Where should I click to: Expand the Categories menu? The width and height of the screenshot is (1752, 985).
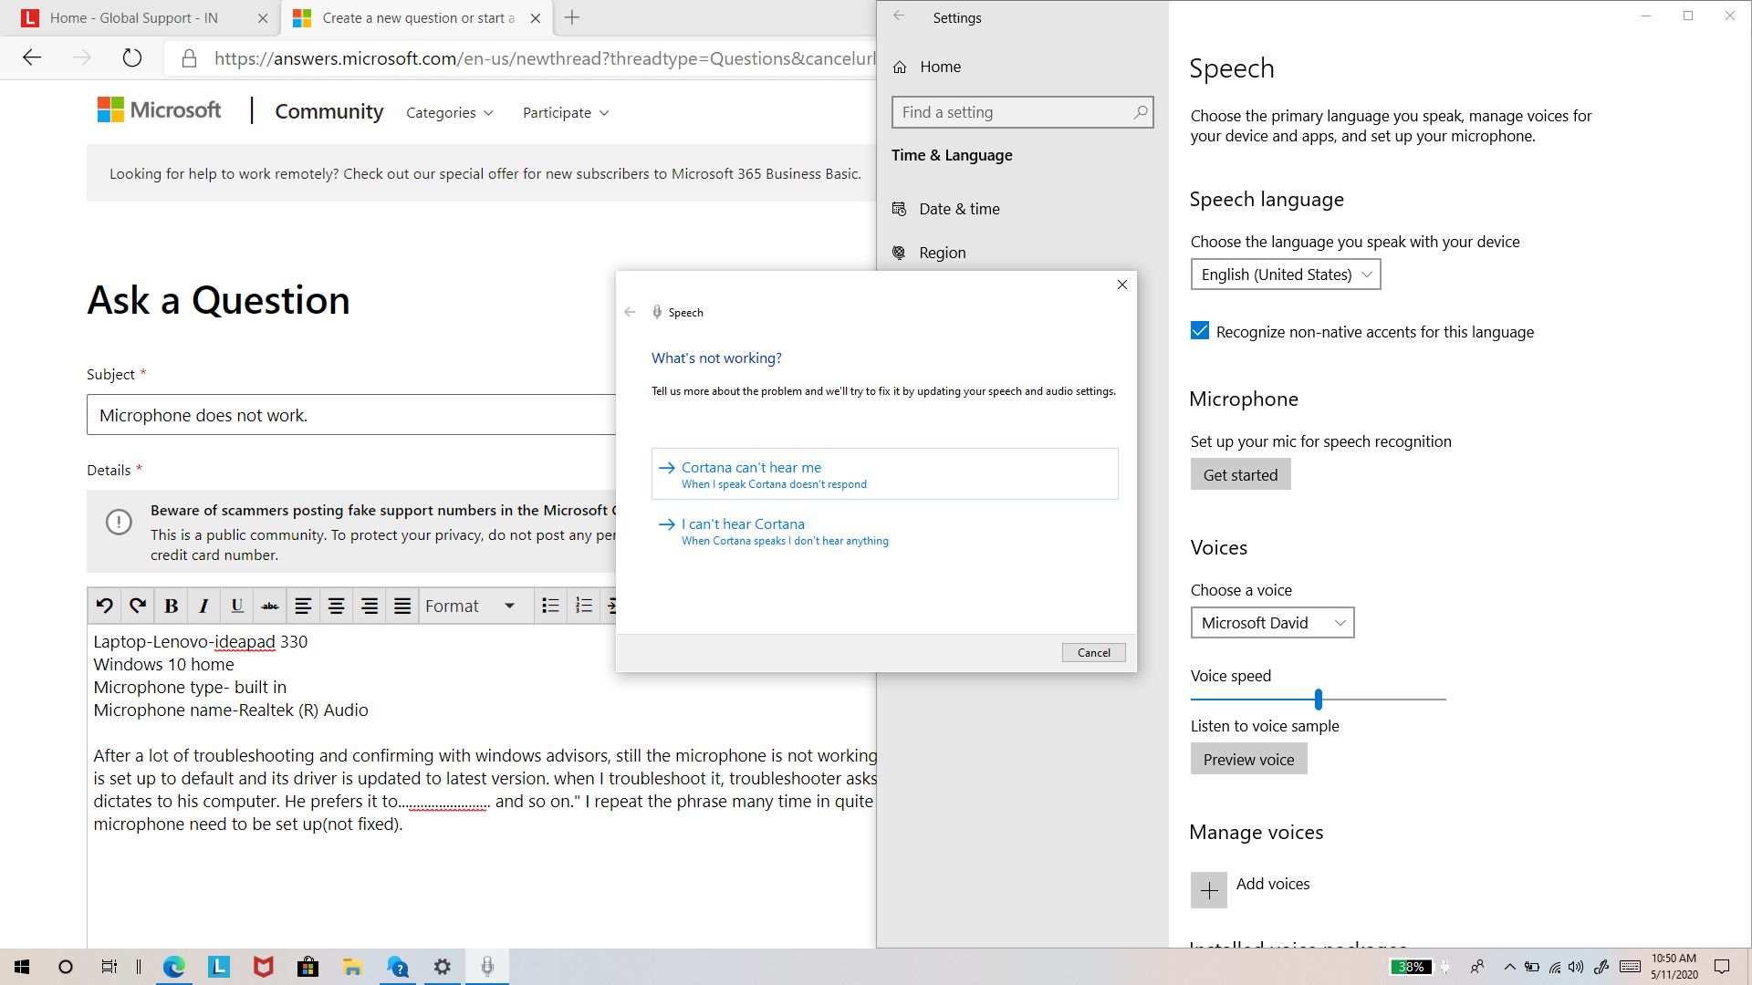click(x=450, y=112)
